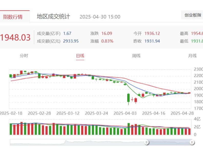Viewport: 203px width, 152px height.
Task: Click the 涨幅 value 0.83%
Action: tap(107, 41)
